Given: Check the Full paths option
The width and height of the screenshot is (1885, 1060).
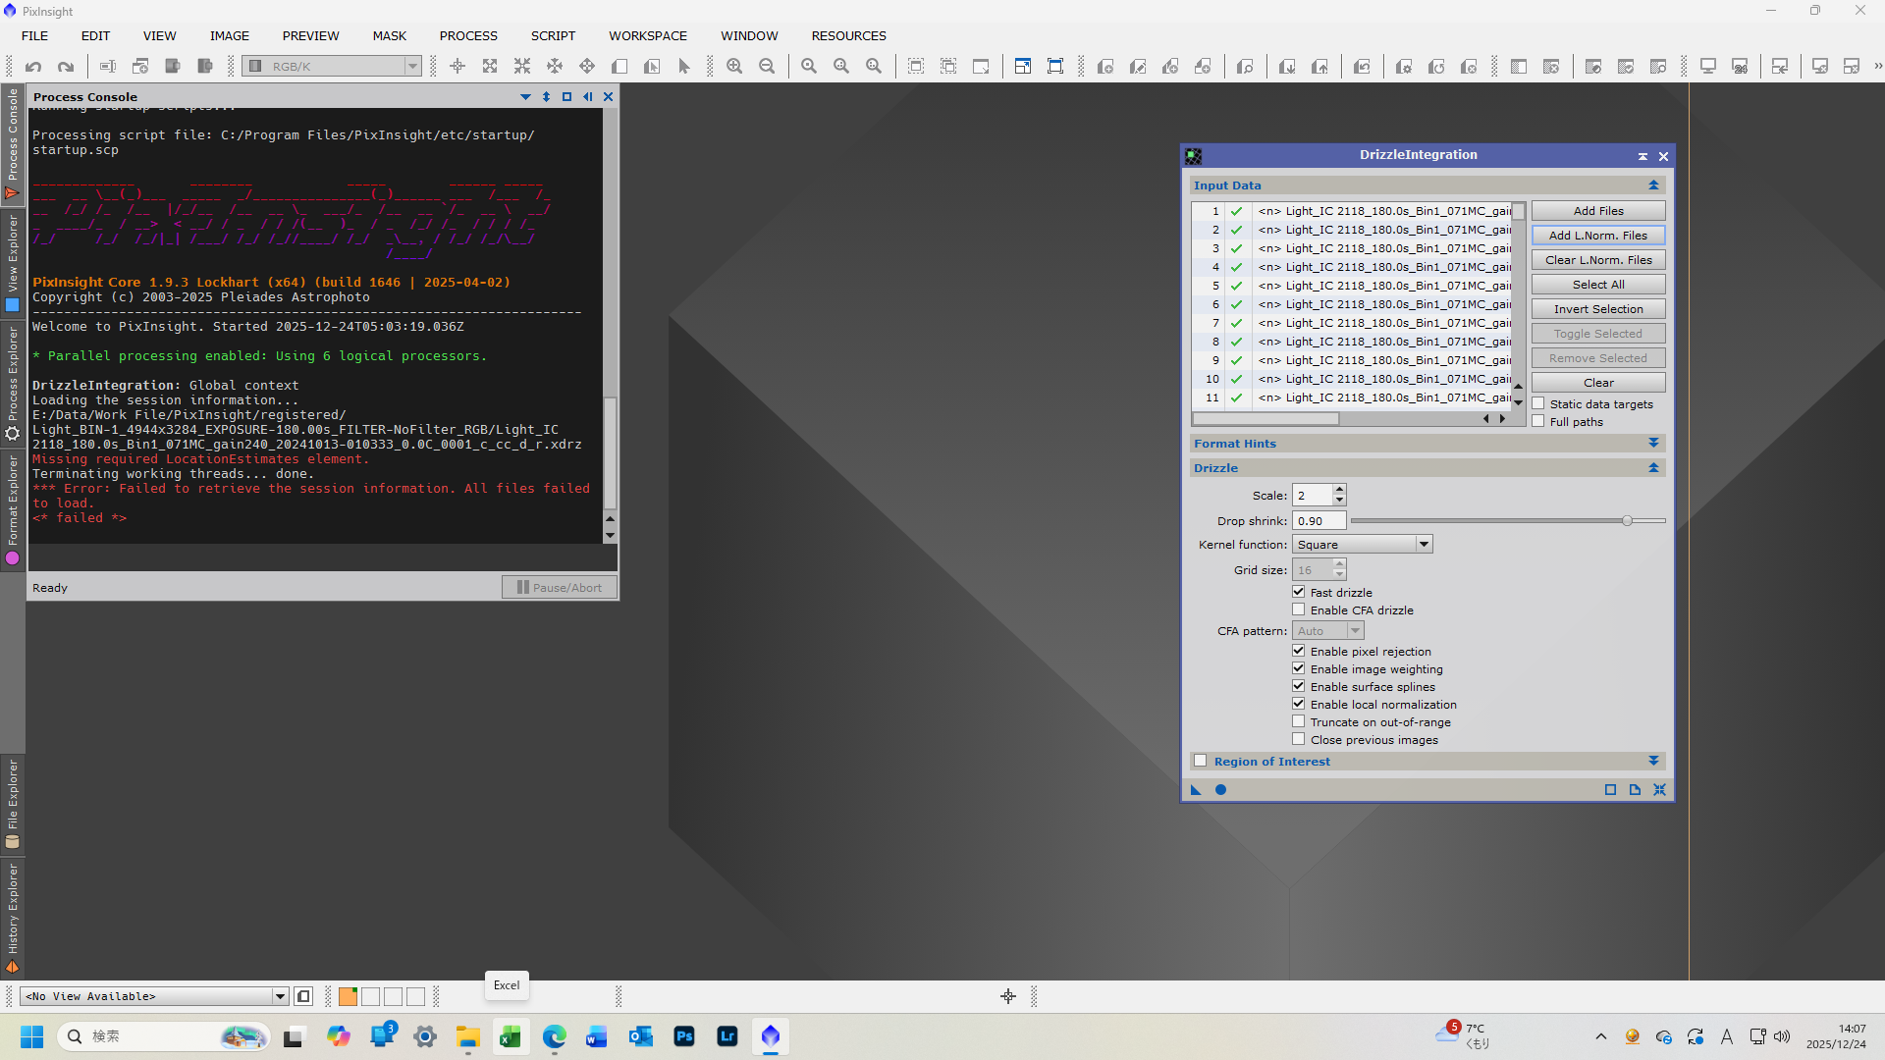Looking at the screenshot, I should [1538, 422].
